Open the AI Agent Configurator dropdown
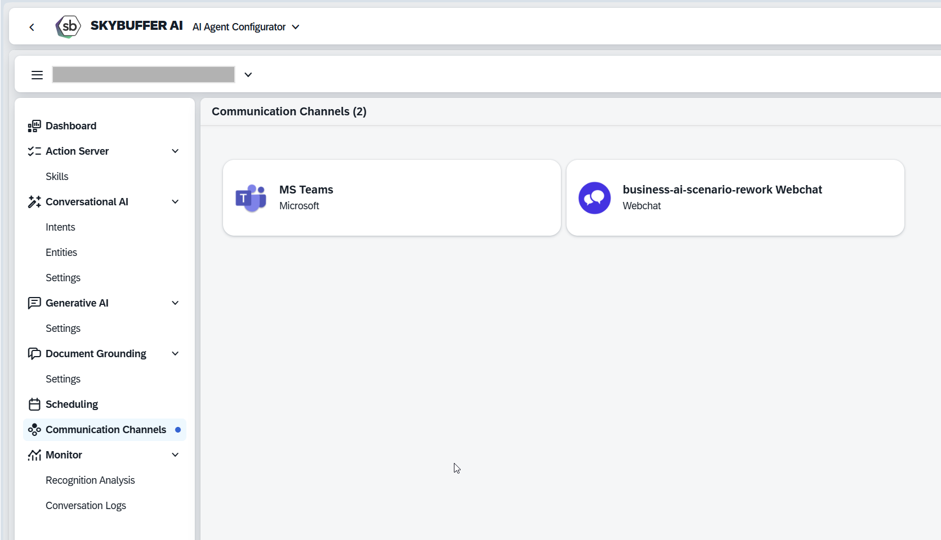 246,27
